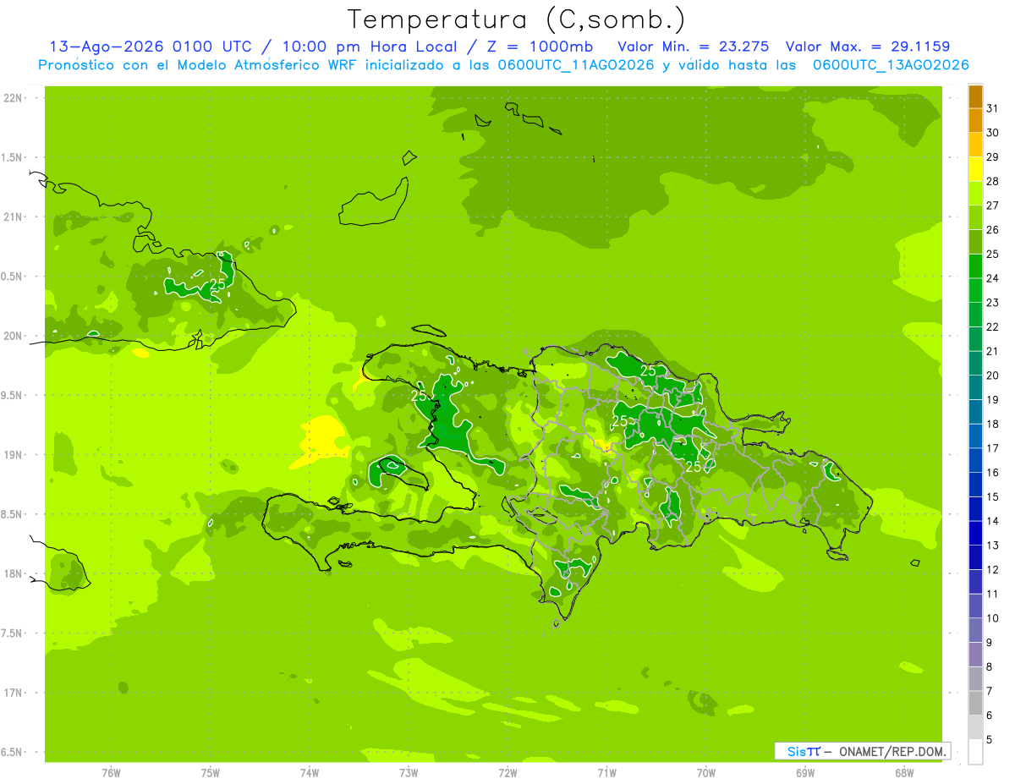Click the legend value '5'
This screenshot has width=1015, height=784.
[x=990, y=739]
